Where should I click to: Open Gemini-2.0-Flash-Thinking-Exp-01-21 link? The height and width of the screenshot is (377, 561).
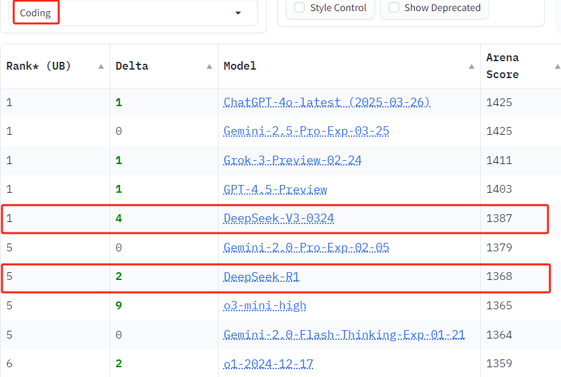tap(344, 335)
